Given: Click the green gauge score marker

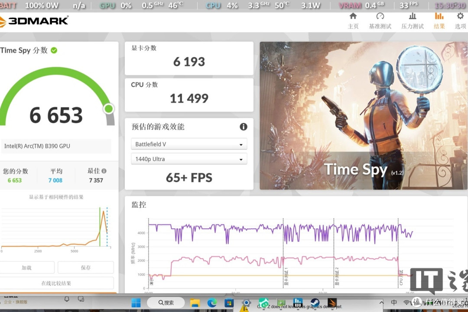Looking at the screenshot, I should tap(109, 109).
